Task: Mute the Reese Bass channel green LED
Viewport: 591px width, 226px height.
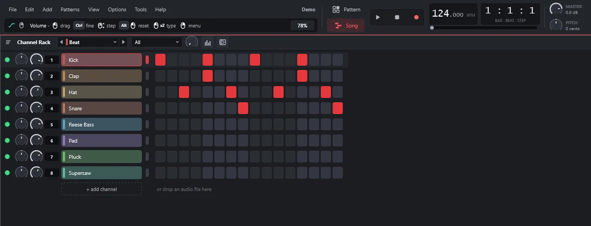Action: (7, 124)
